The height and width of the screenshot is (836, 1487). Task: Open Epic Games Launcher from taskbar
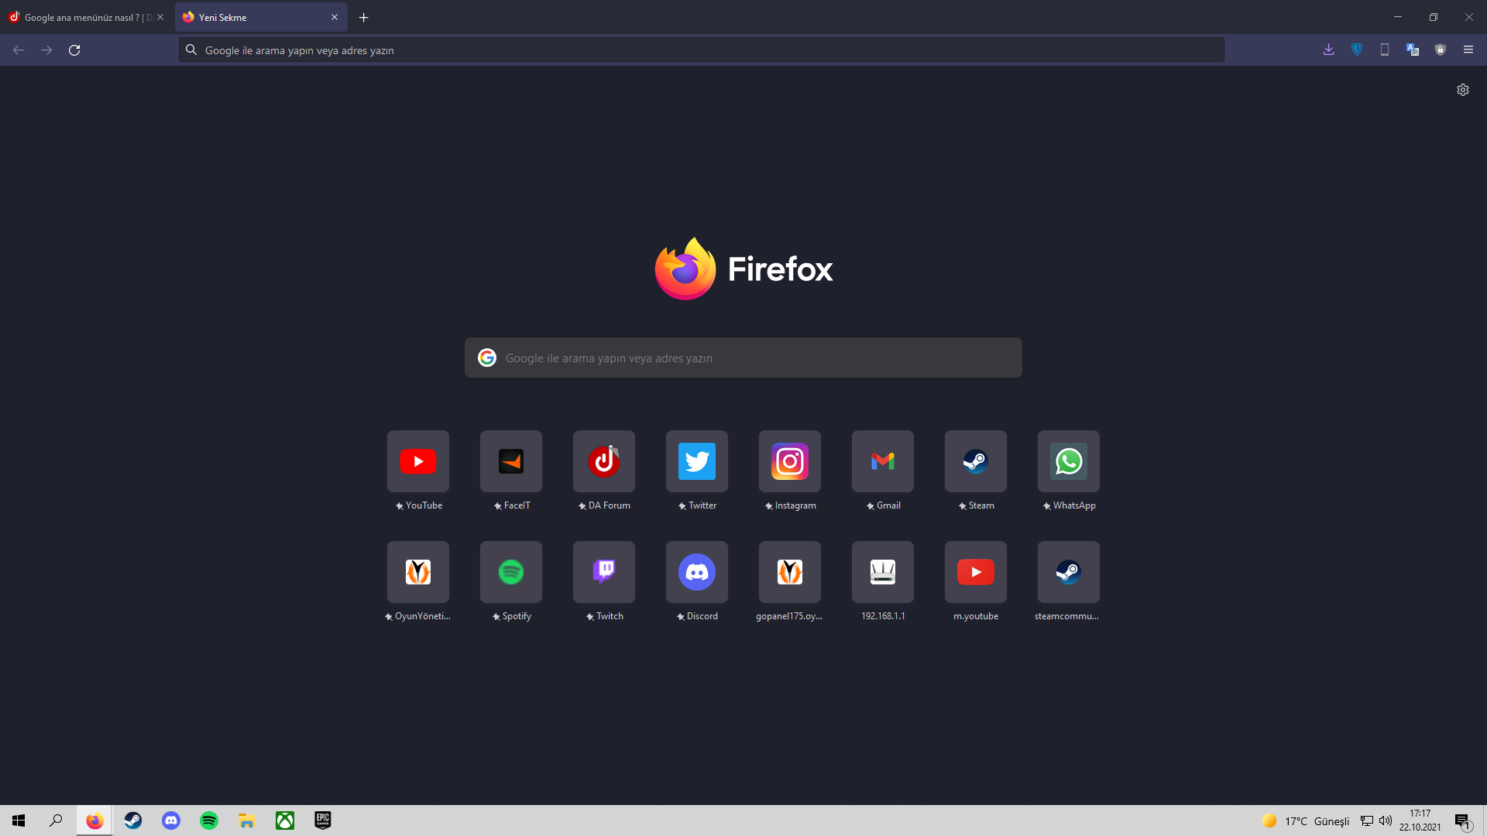(x=323, y=821)
